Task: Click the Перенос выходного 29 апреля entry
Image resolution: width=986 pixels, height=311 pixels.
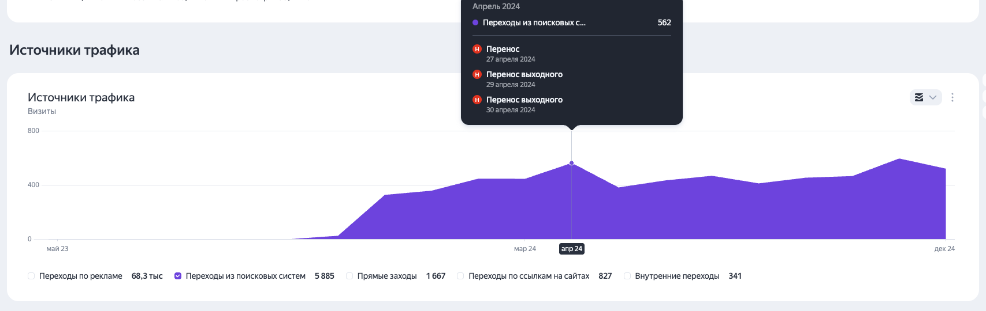Action: click(x=524, y=79)
